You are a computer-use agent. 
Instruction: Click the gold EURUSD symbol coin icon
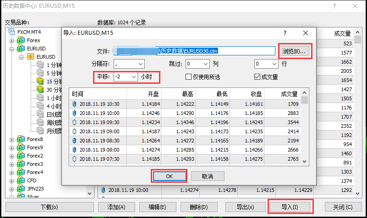[31, 57]
